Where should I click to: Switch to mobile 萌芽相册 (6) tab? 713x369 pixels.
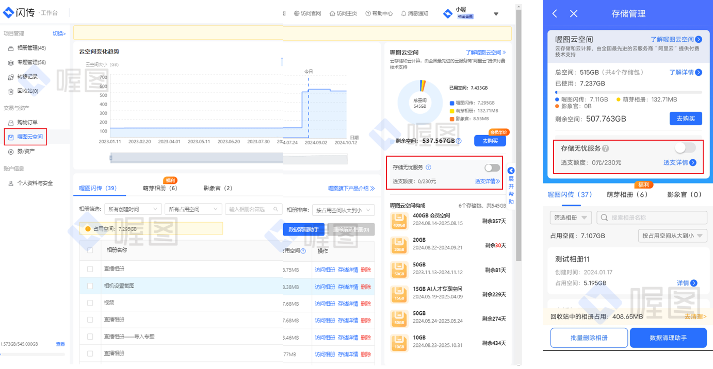627,195
